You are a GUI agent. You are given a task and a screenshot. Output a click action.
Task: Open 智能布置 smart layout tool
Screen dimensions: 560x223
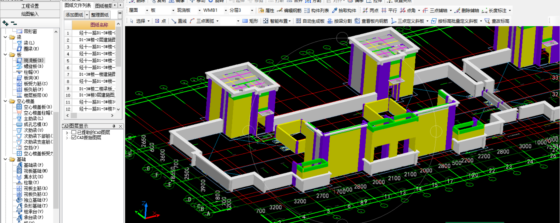pos(275,21)
